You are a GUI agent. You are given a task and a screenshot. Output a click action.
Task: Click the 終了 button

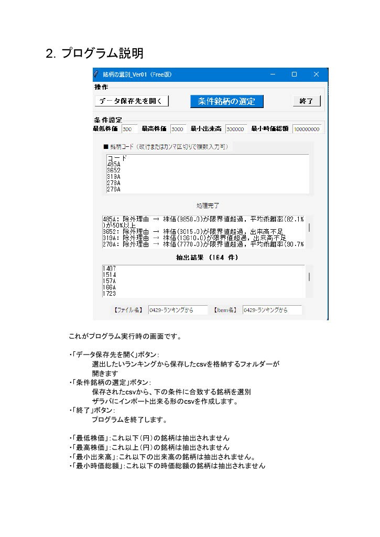[x=307, y=101]
